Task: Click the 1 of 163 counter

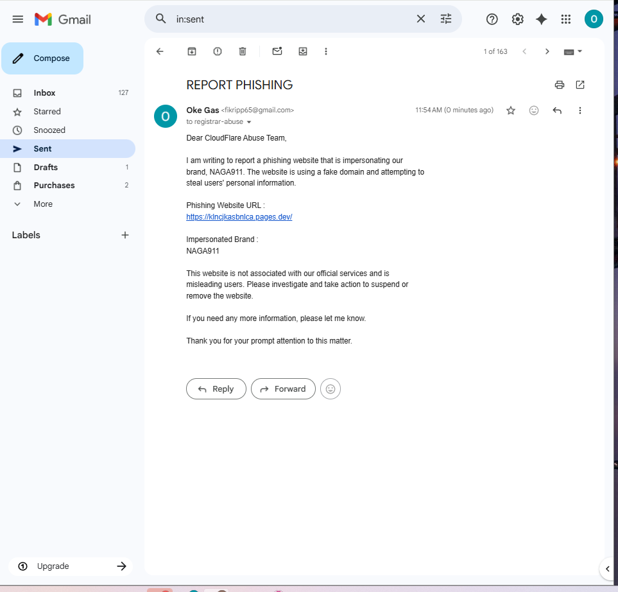Action: 495,51
